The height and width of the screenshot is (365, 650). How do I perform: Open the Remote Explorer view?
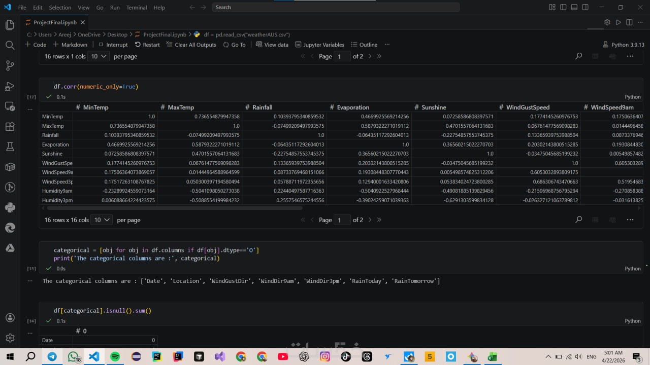point(10,106)
